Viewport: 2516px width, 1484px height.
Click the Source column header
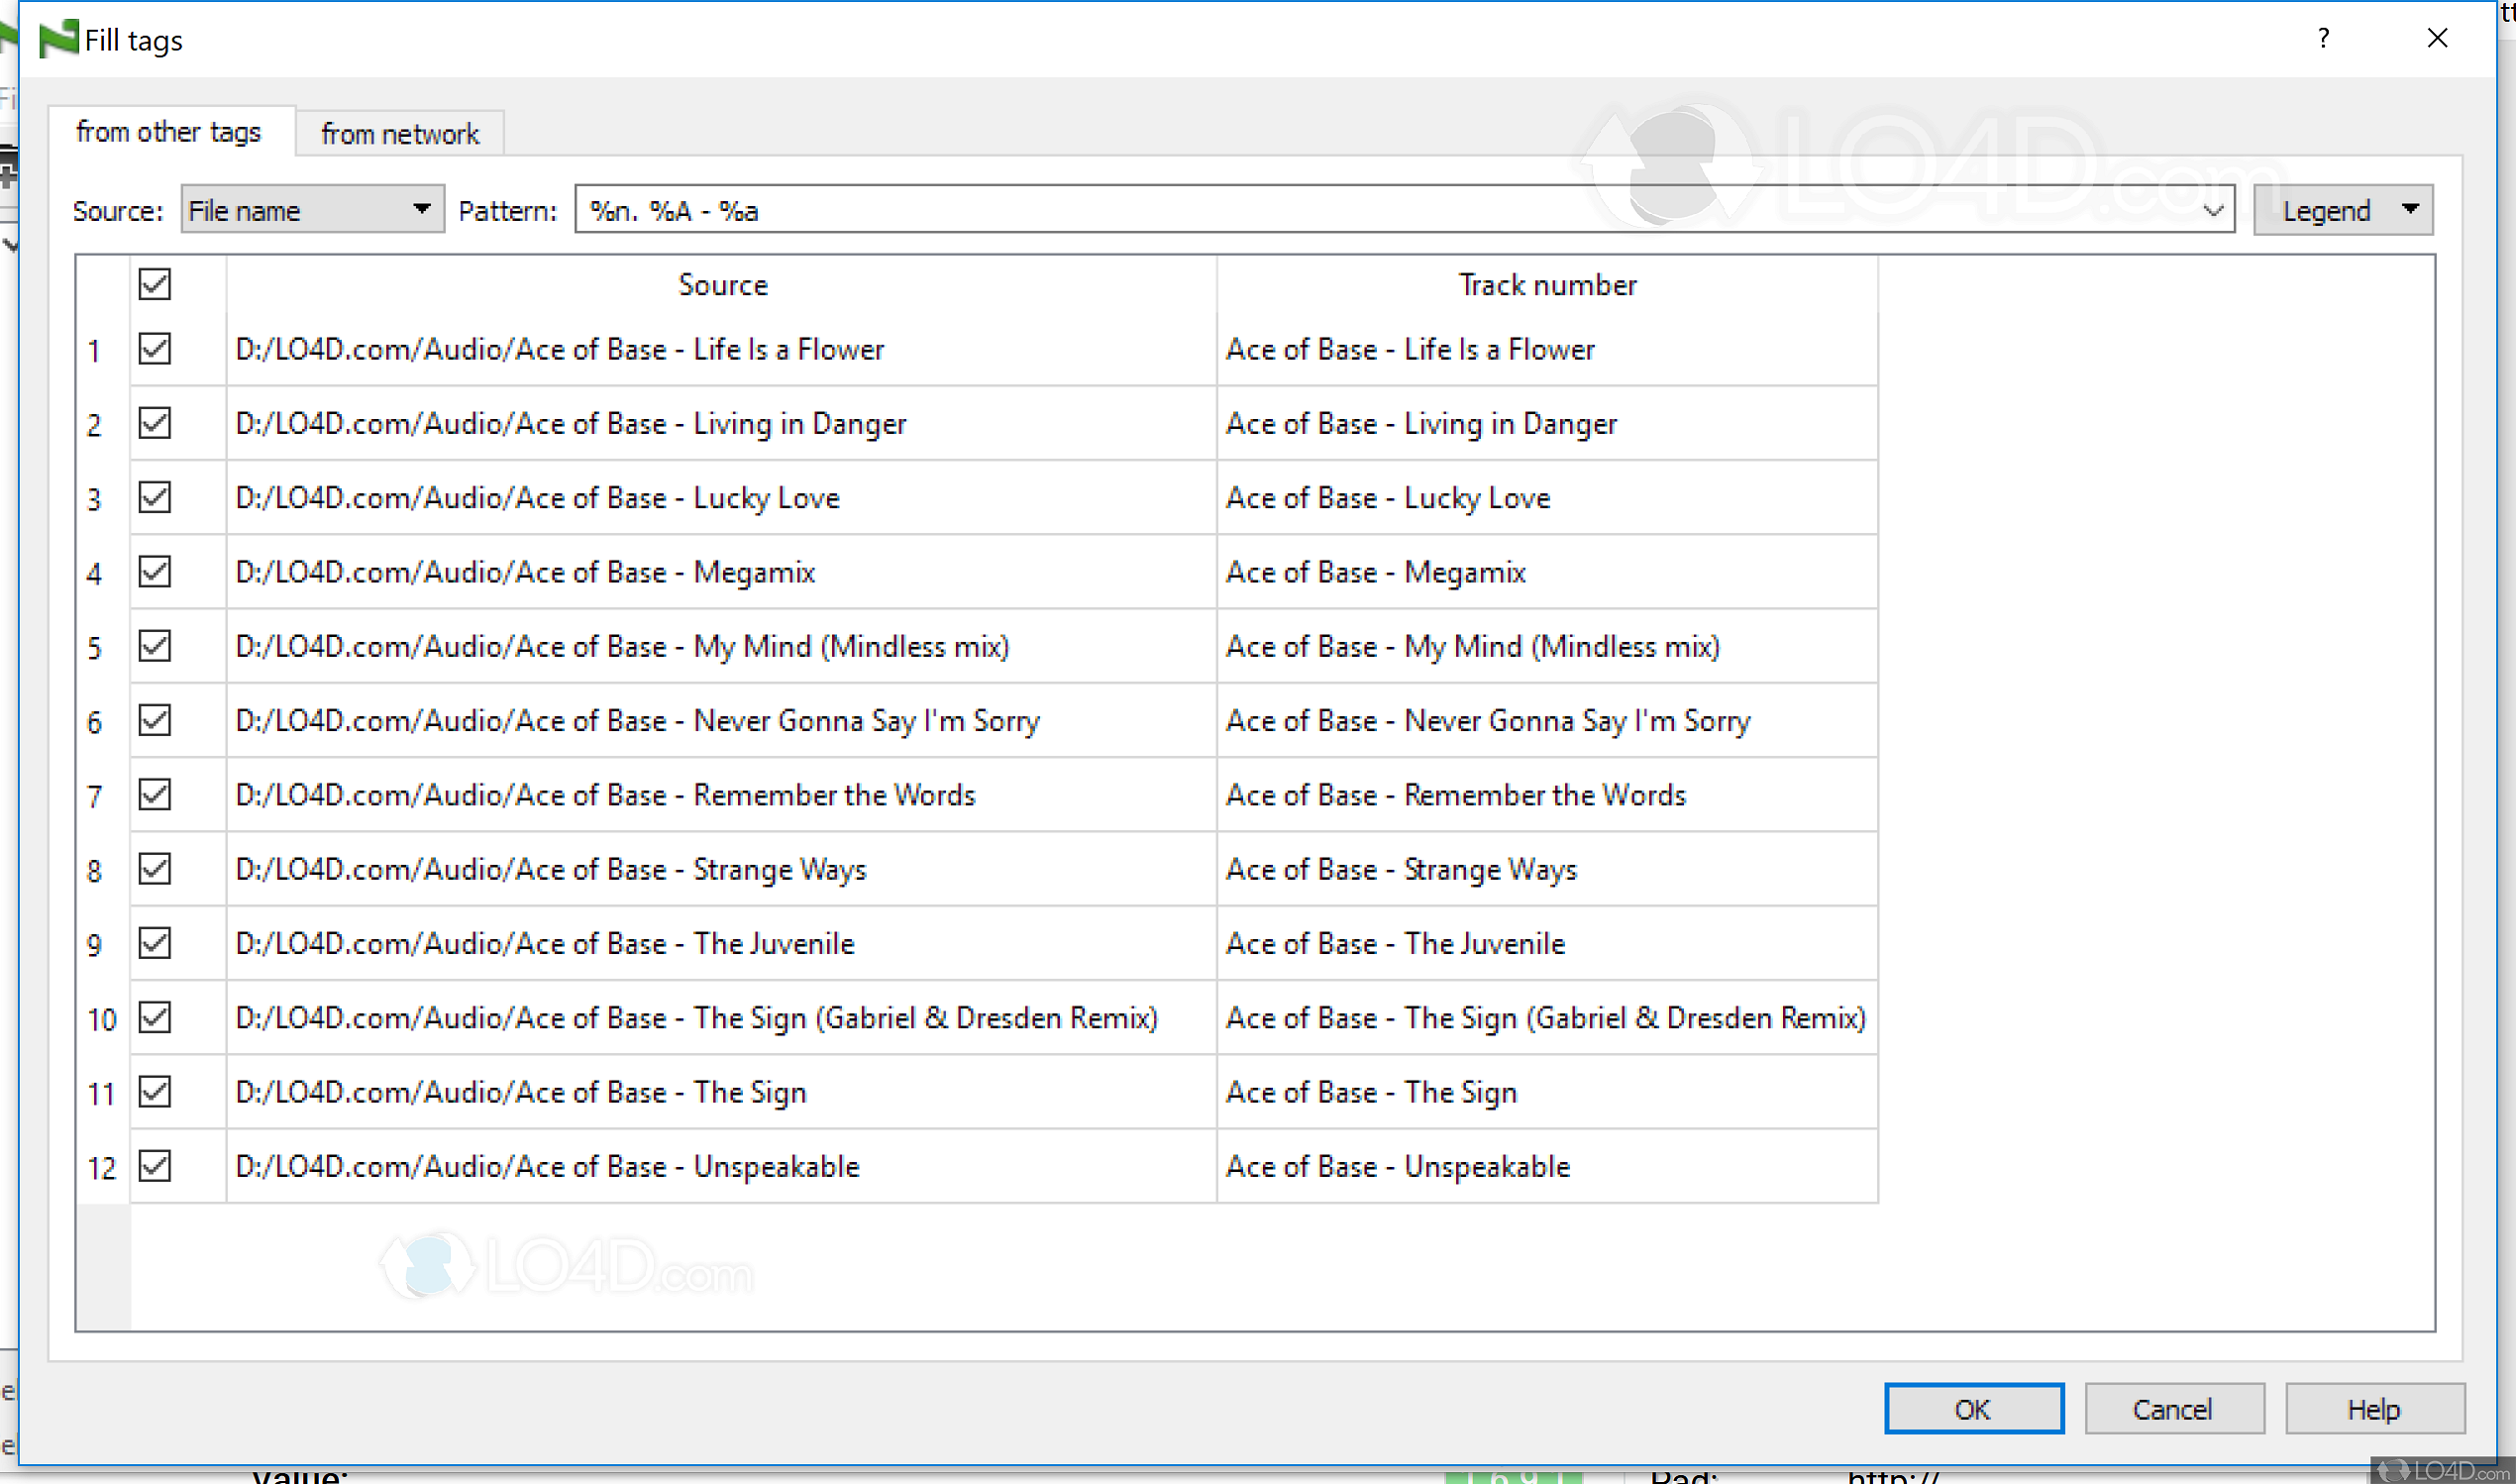[x=722, y=285]
